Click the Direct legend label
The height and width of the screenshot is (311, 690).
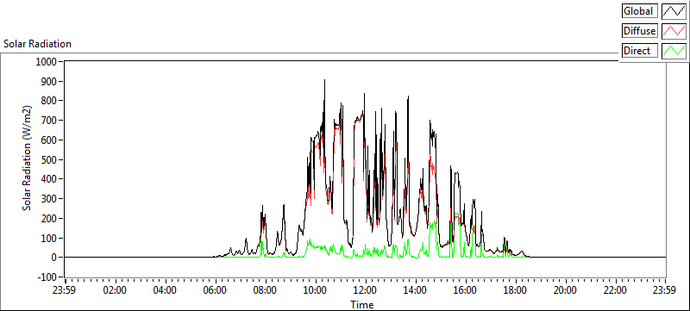[640, 51]
